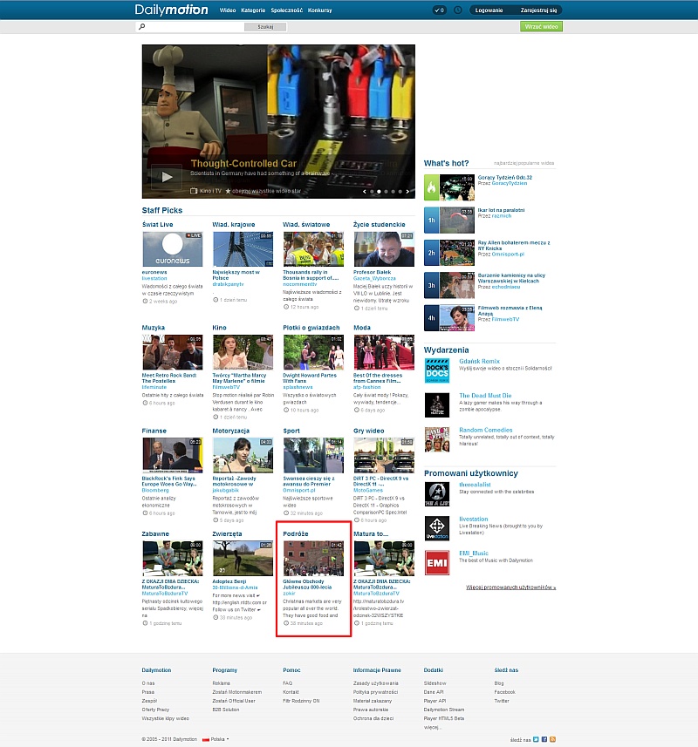
Task: Click the 4h badge in What's hot
Action: (431, 318)
